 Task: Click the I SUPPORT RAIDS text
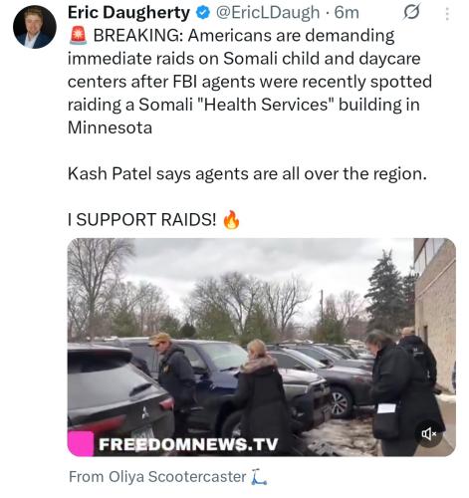[141, 220]
